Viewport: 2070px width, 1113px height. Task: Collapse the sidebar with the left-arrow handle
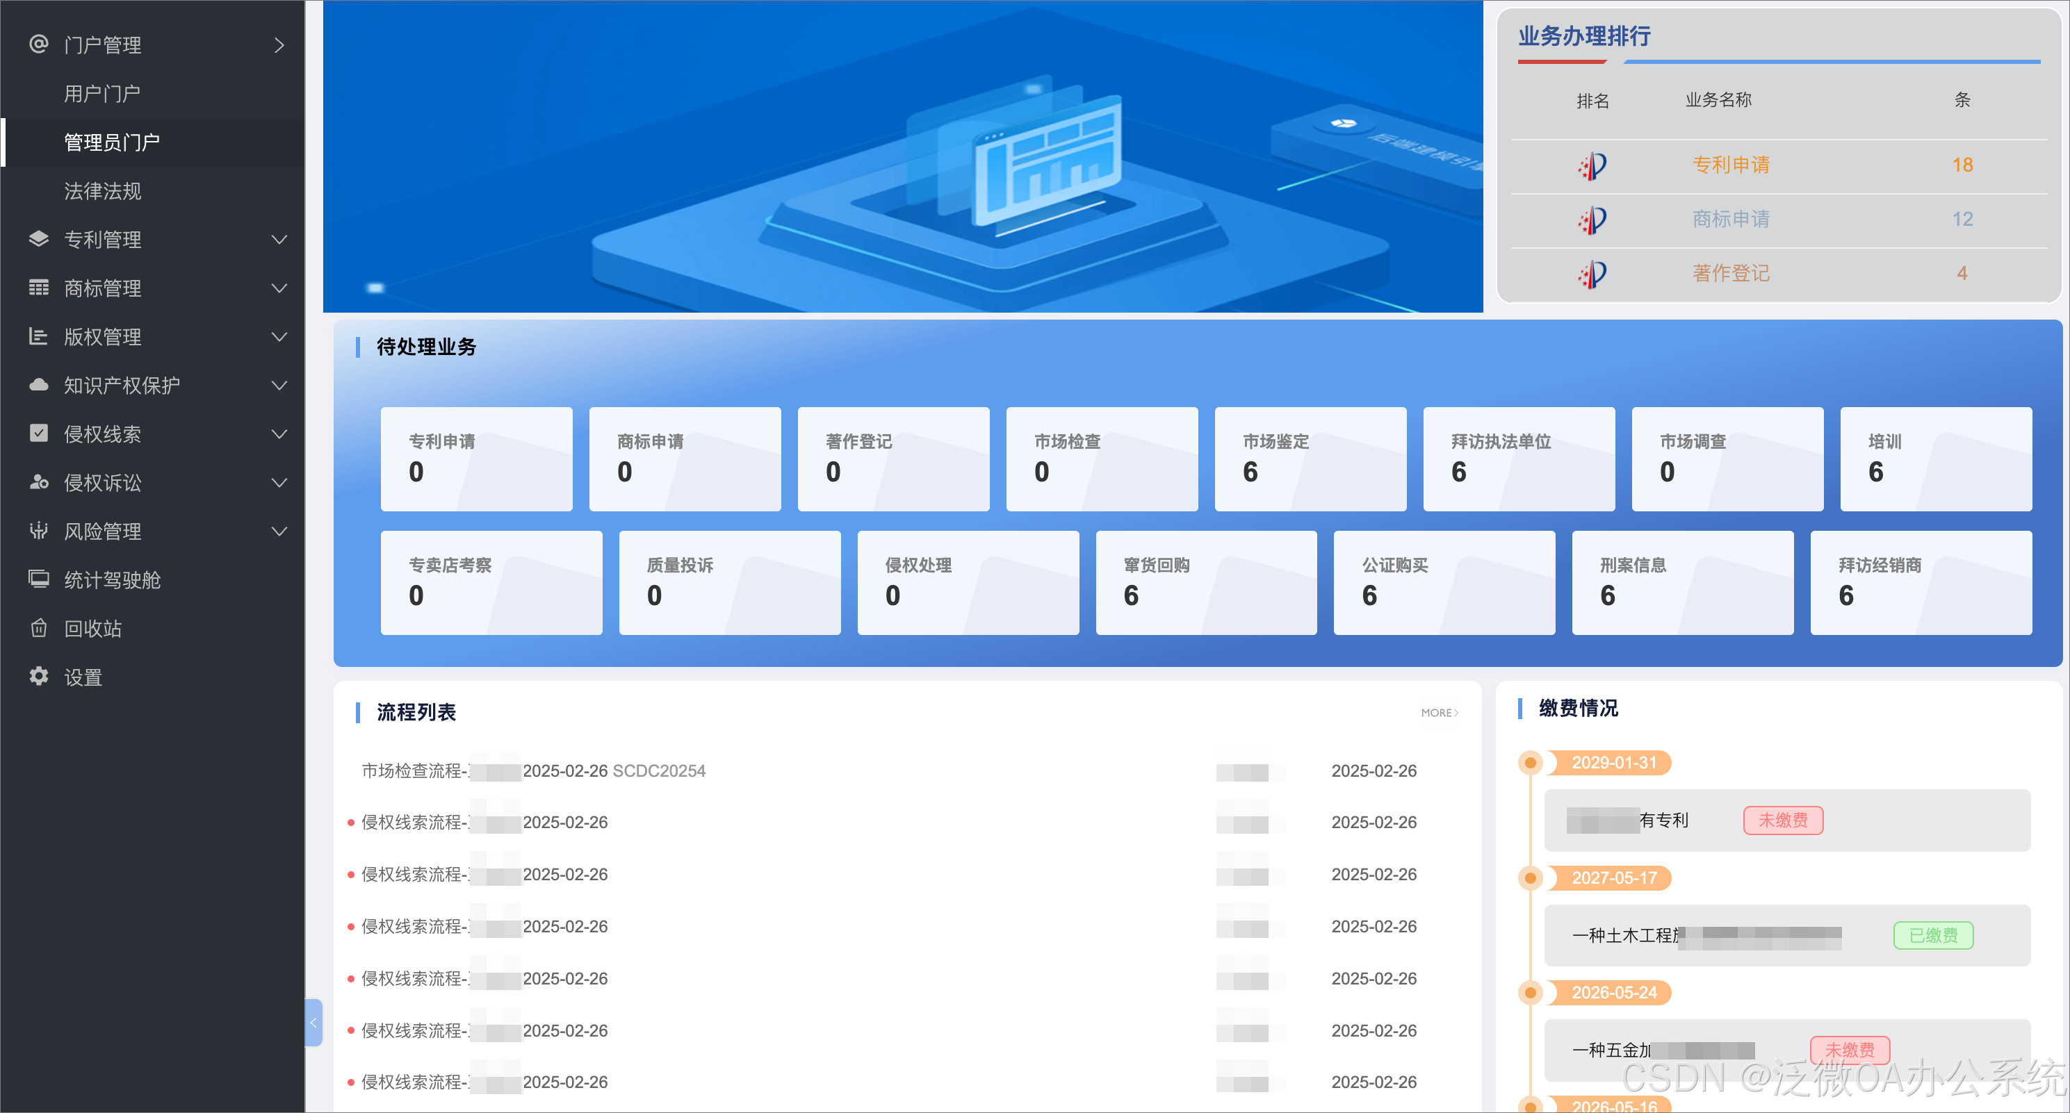coord(313,1022)
